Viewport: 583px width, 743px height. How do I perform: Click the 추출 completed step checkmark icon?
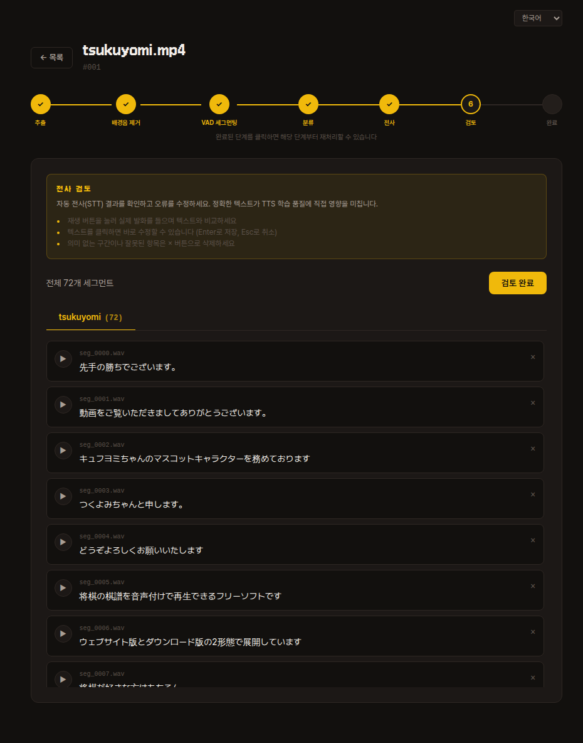point(40,104)
